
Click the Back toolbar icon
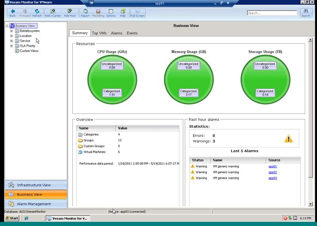point(13,13)
